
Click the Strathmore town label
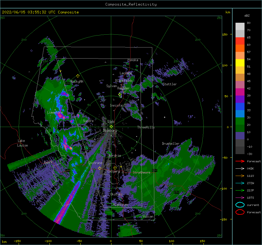[x=141, y=172]
